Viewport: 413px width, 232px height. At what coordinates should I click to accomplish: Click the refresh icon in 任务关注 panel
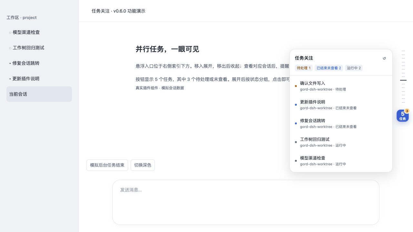click(384, 58)
